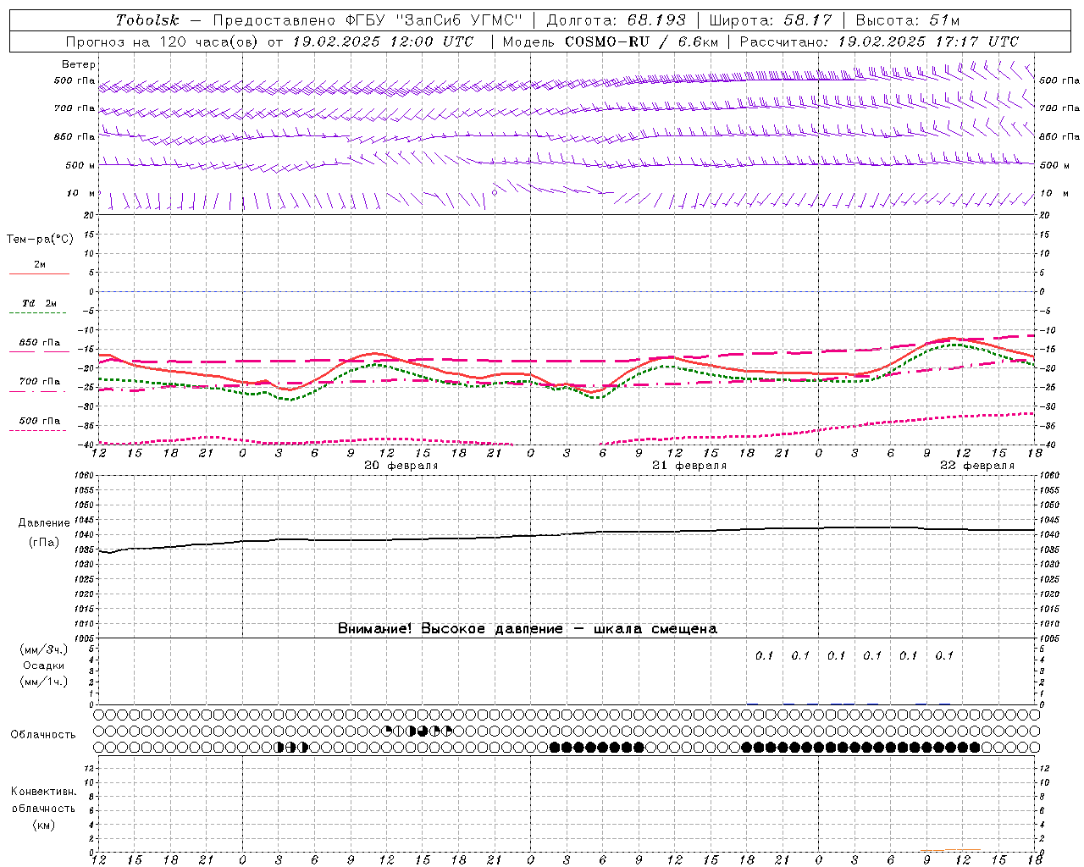This screenshot has height=867, width=1084.
Task: Click the 'Высота: 51м' elevation text
Action: pos(907,20)
